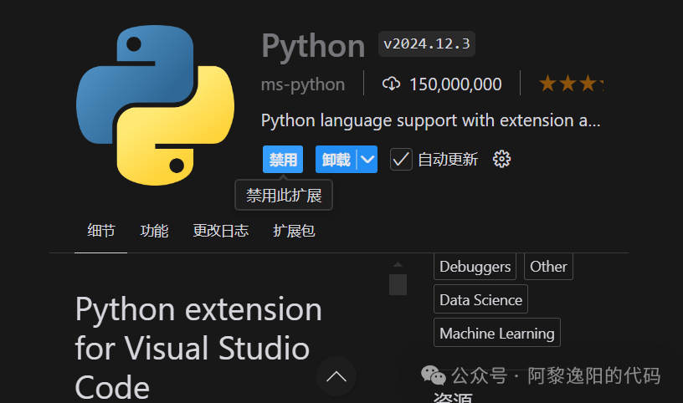Open the gear settings menu for the extension
Screen dimensions: 683x403
501,159
